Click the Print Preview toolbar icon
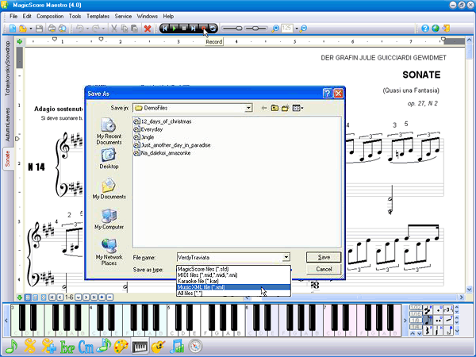Image resolution: width=476 pixels, height=357 pixels. pyautogui.click(x=62, y=29)
